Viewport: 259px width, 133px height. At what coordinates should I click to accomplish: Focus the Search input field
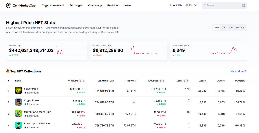[x=224, y=5]
